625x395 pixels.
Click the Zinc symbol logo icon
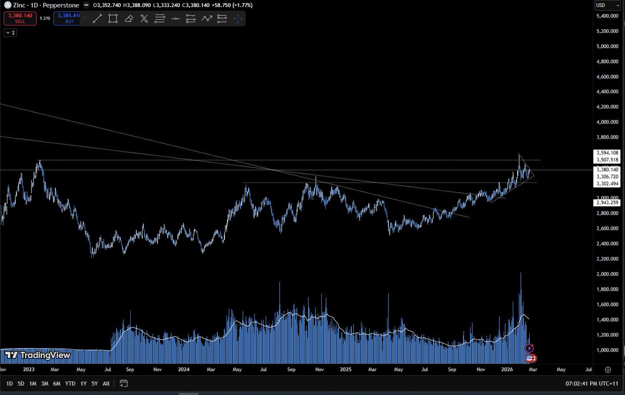coord(7,5)
